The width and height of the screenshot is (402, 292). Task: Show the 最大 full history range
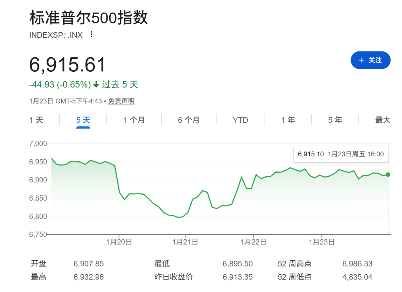click(382, 120)
